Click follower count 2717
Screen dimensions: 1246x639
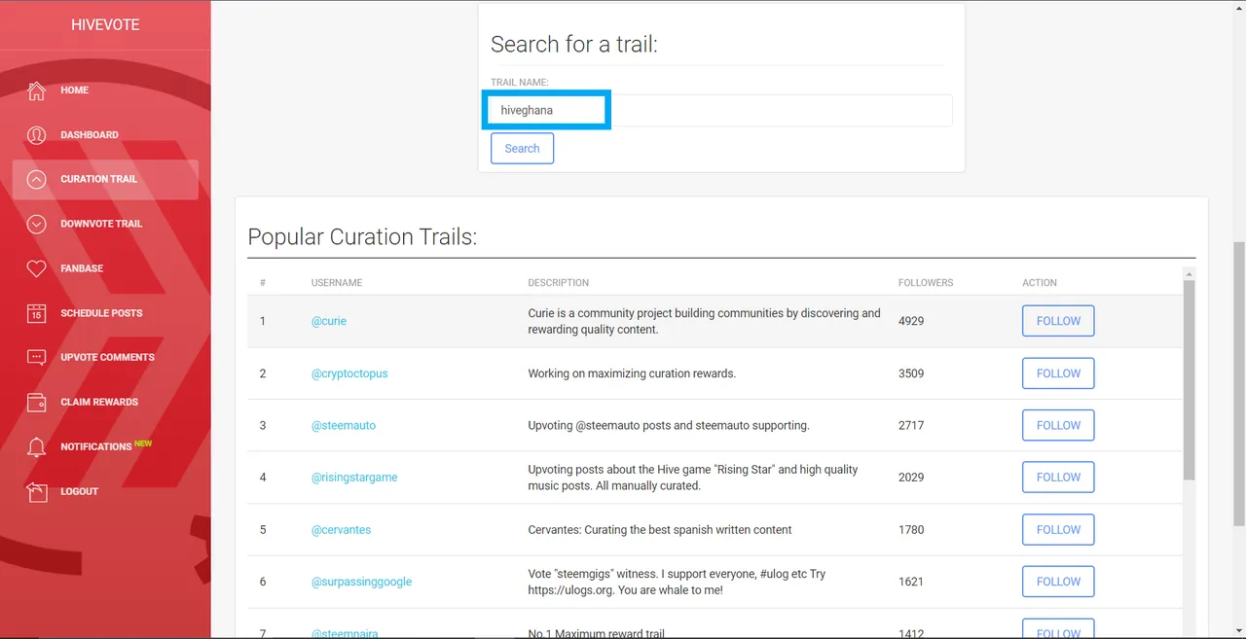(x=911, y=425)
